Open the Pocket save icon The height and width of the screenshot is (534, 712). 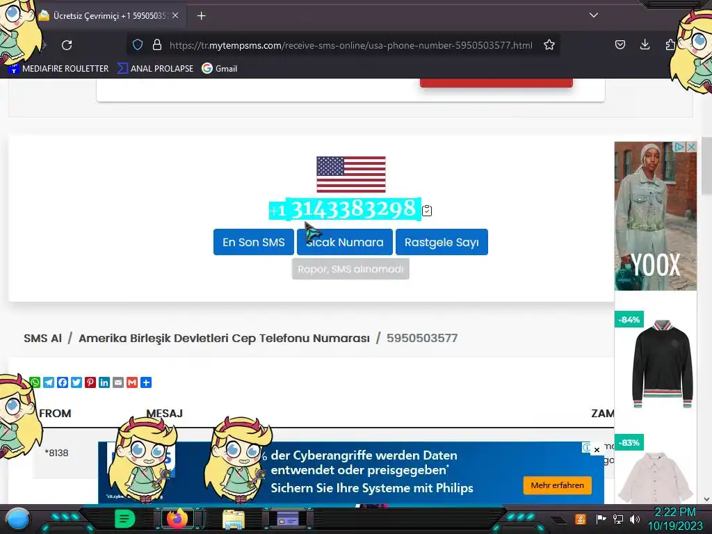tap(620, 44)
